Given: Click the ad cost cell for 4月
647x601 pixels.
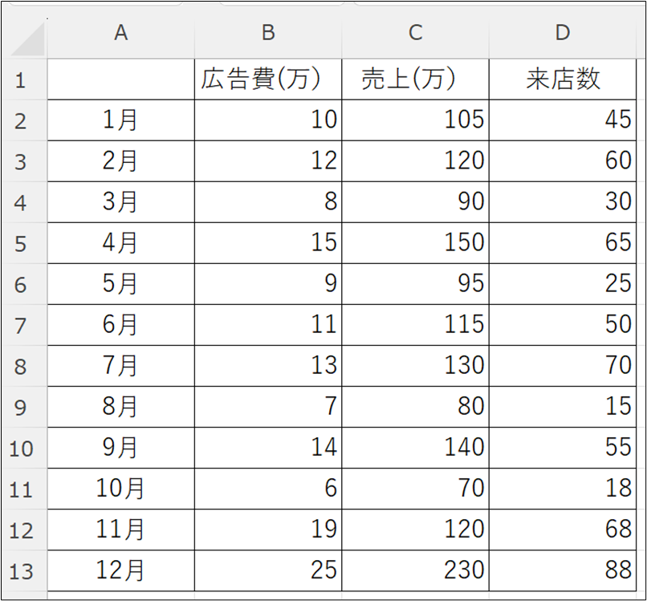Looking at the screenshot, I should [268, 243].
